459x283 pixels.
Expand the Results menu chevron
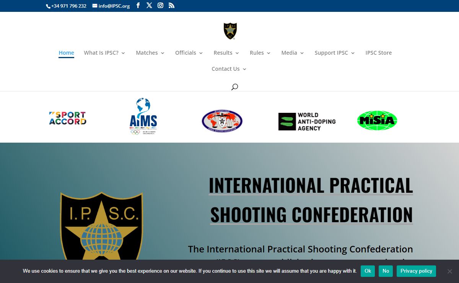pyautogui.click(x=237, y=53)
